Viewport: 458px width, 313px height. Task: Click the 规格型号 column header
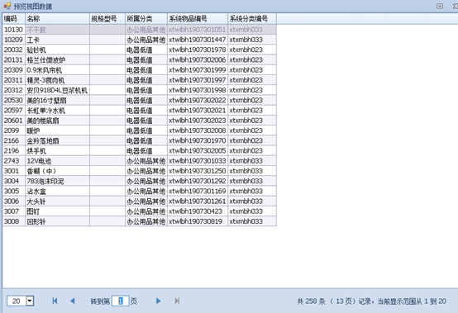[107, 19]
